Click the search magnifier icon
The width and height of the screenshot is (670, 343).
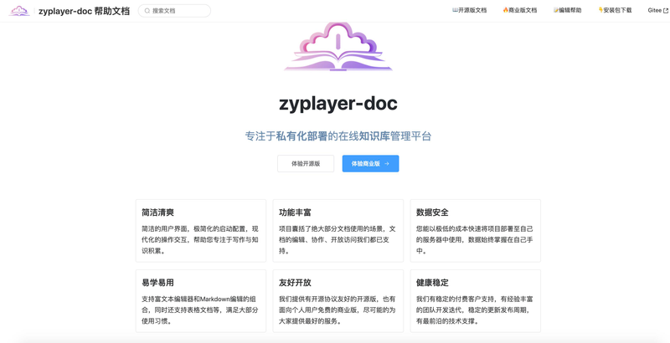tap(147, 11)
